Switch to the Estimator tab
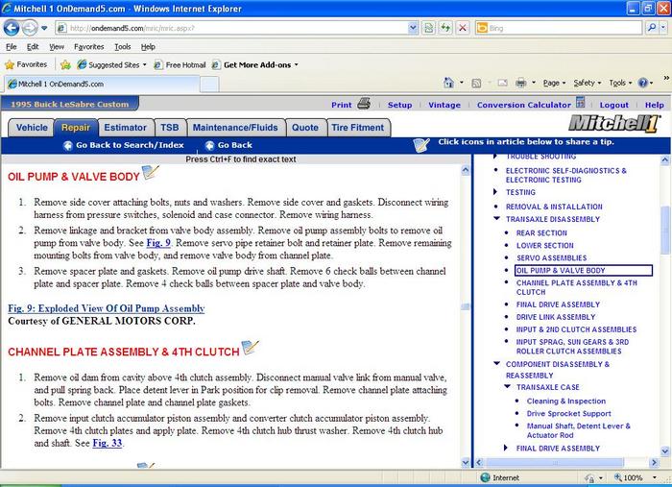 pyautogui.click(x=125, y=128)
